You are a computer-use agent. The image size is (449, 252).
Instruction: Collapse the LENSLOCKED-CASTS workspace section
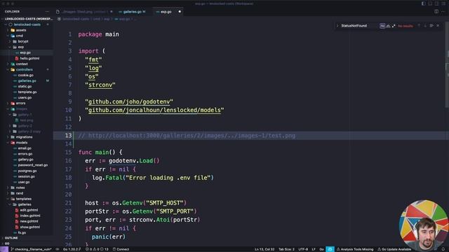coord(27,19)
